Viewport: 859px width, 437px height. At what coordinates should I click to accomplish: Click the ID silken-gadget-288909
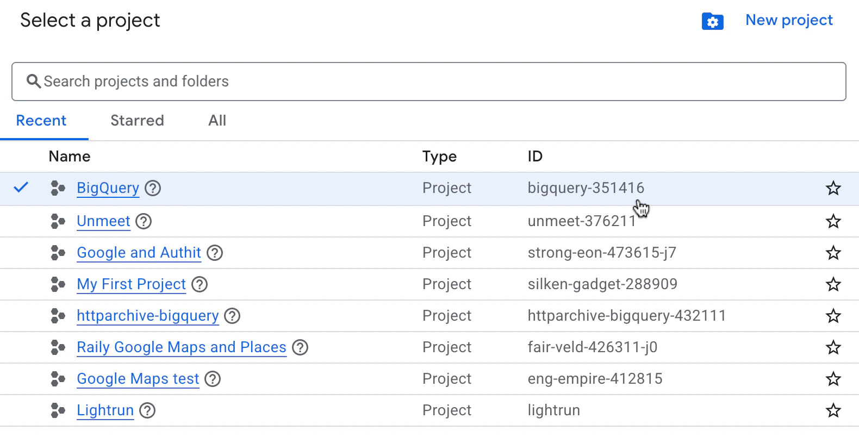click(602, 284)
